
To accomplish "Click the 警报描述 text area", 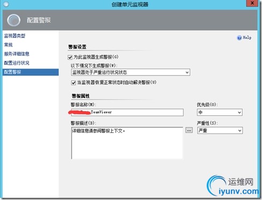I will pos(127,143).
